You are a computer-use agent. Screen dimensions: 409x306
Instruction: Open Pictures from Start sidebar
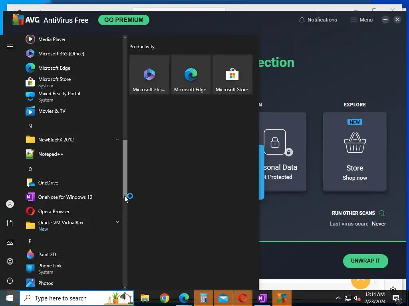click(x=10, y=242)
